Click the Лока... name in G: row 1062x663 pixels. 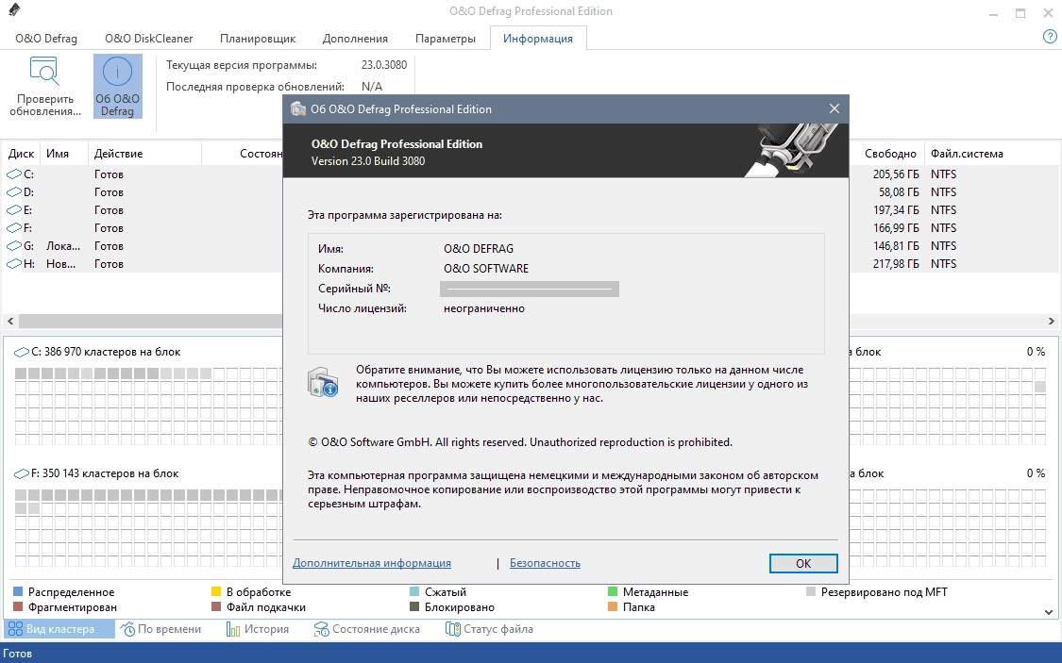[63, 246]
